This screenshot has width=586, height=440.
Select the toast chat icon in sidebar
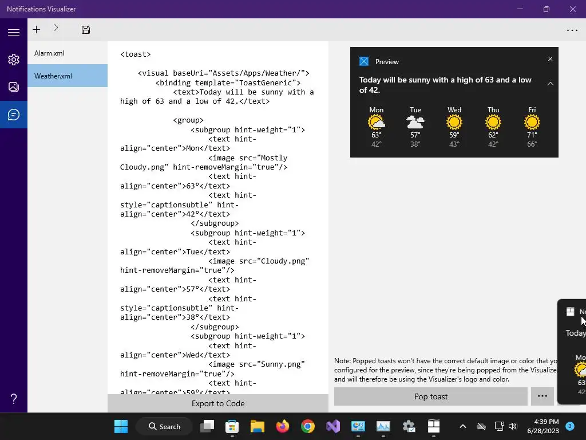click(14, 115)
